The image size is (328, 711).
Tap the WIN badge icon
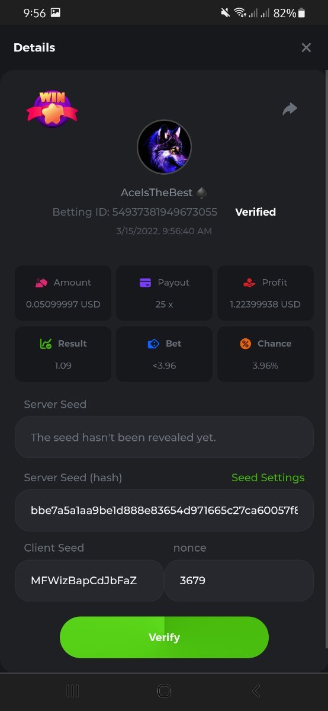point(52,108)
